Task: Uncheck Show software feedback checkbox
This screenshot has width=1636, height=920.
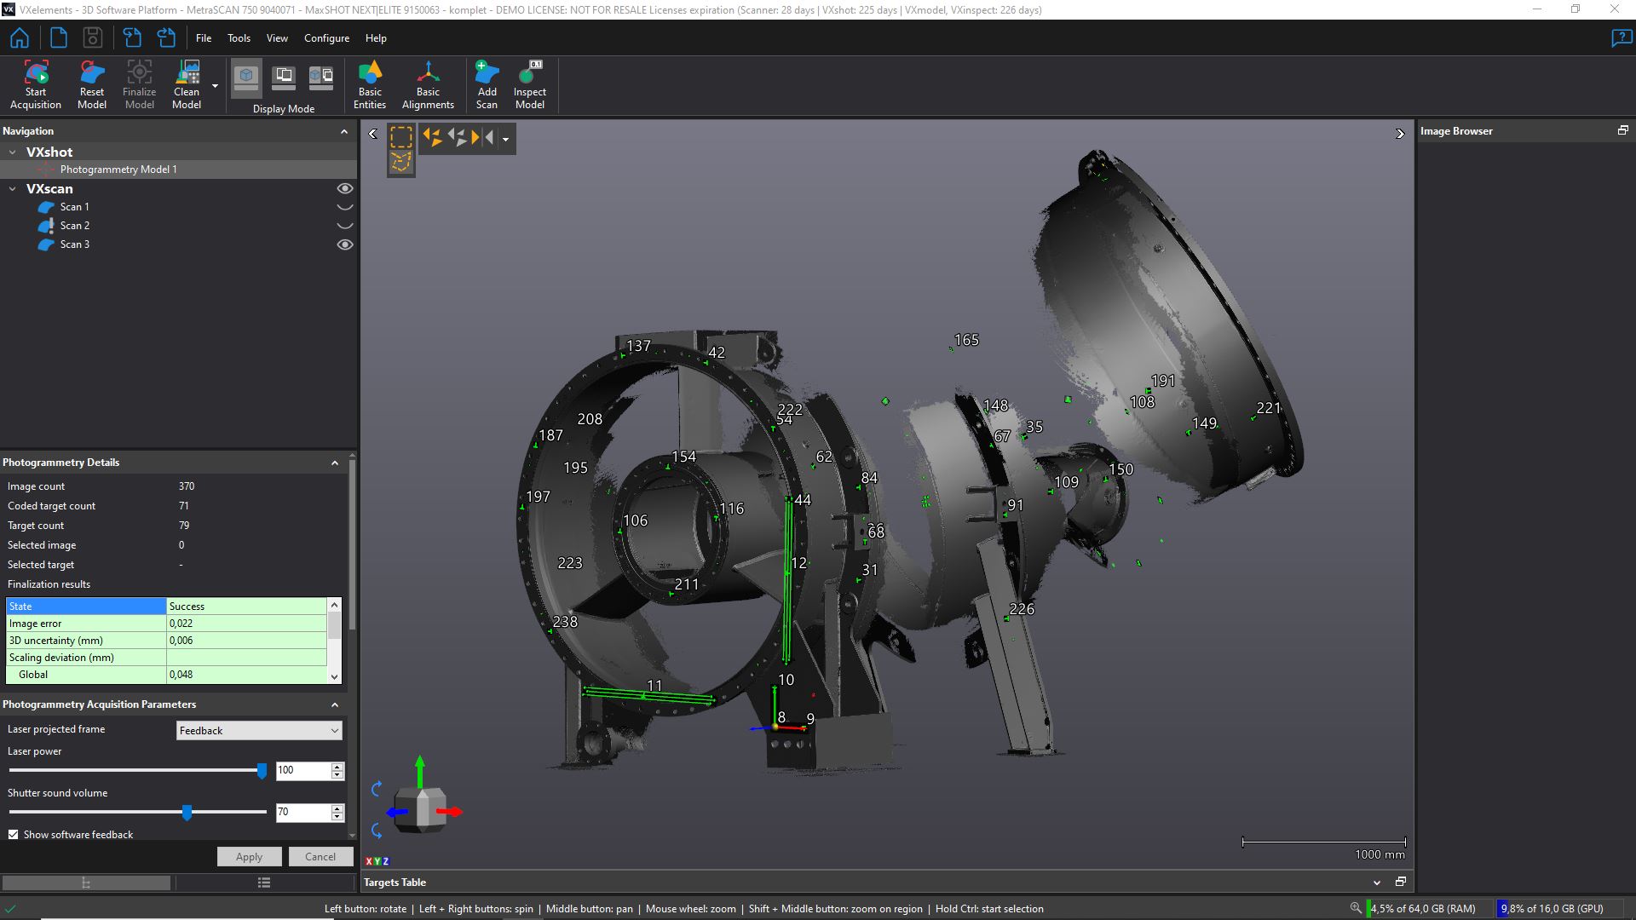Action: [14, 835]
